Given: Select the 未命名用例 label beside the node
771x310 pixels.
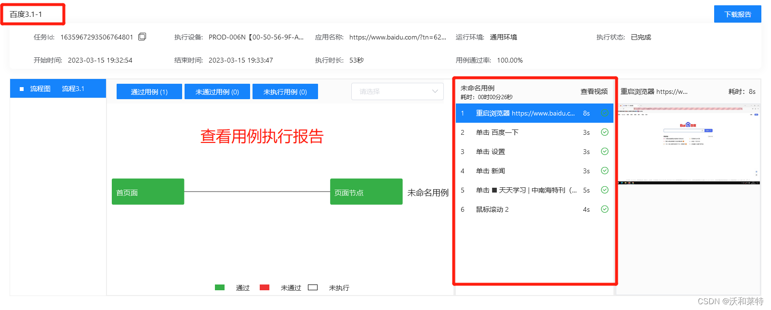Looking at the screenshot, I should click(x=428, y=193).
